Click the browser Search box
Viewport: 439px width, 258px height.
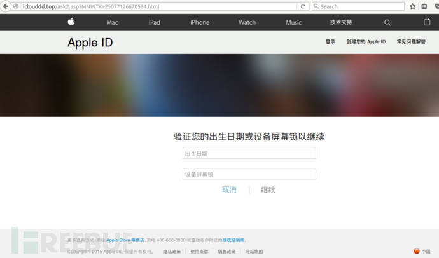[x=358, y=6]
